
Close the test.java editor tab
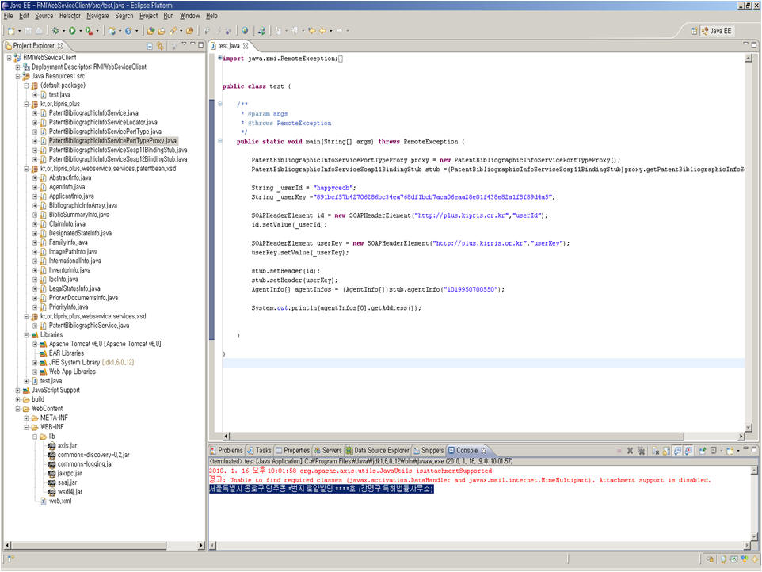[x=245, y=46]
